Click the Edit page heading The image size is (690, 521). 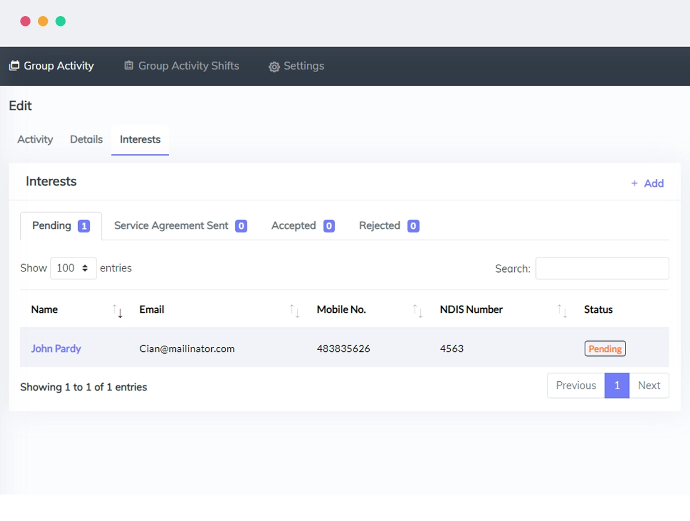point(21,106)
